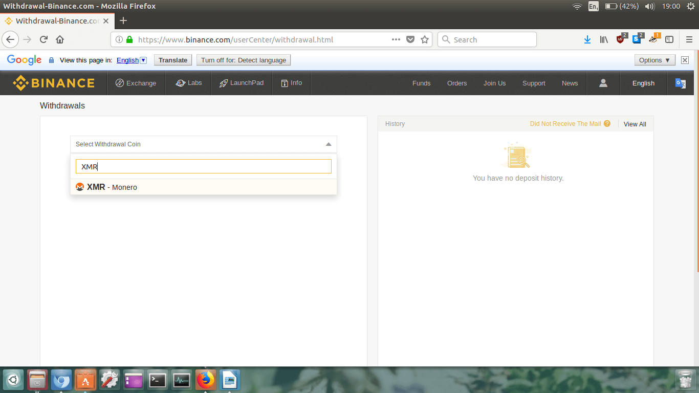The image size is (699, 393).
Task: Open Chromium browser in dock
Action: pyautogui.click(x=61, y=380)
